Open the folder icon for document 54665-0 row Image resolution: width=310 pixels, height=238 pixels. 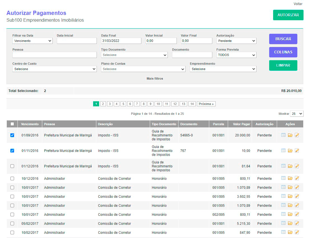(290, 135)
